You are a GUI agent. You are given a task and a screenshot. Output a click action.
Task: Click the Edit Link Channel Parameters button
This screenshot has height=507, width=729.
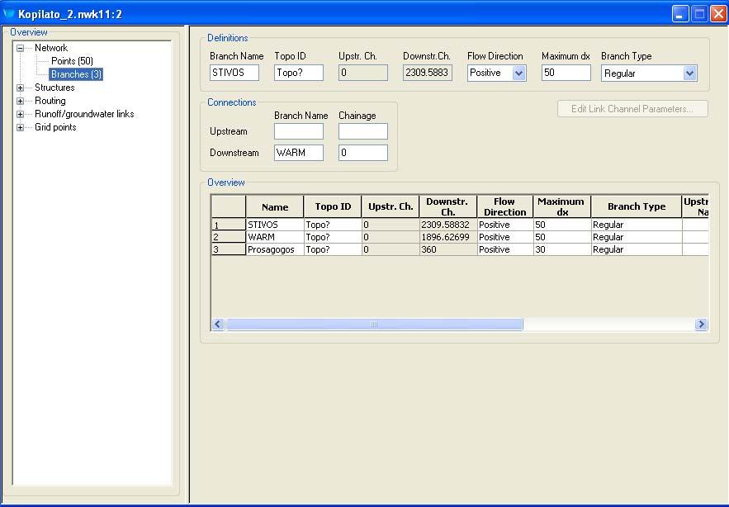[632, 109]
